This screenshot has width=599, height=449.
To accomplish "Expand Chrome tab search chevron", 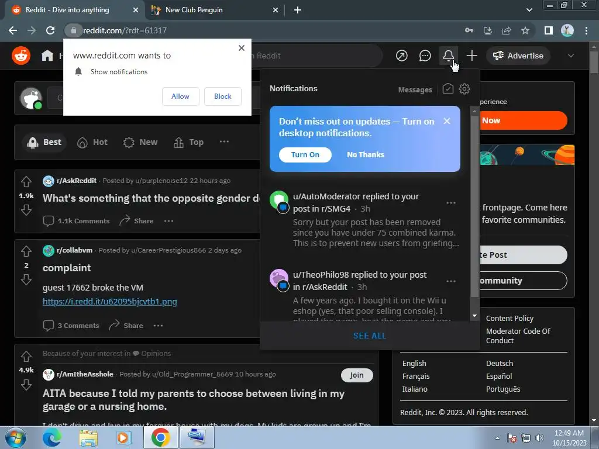I will (529, 10).
